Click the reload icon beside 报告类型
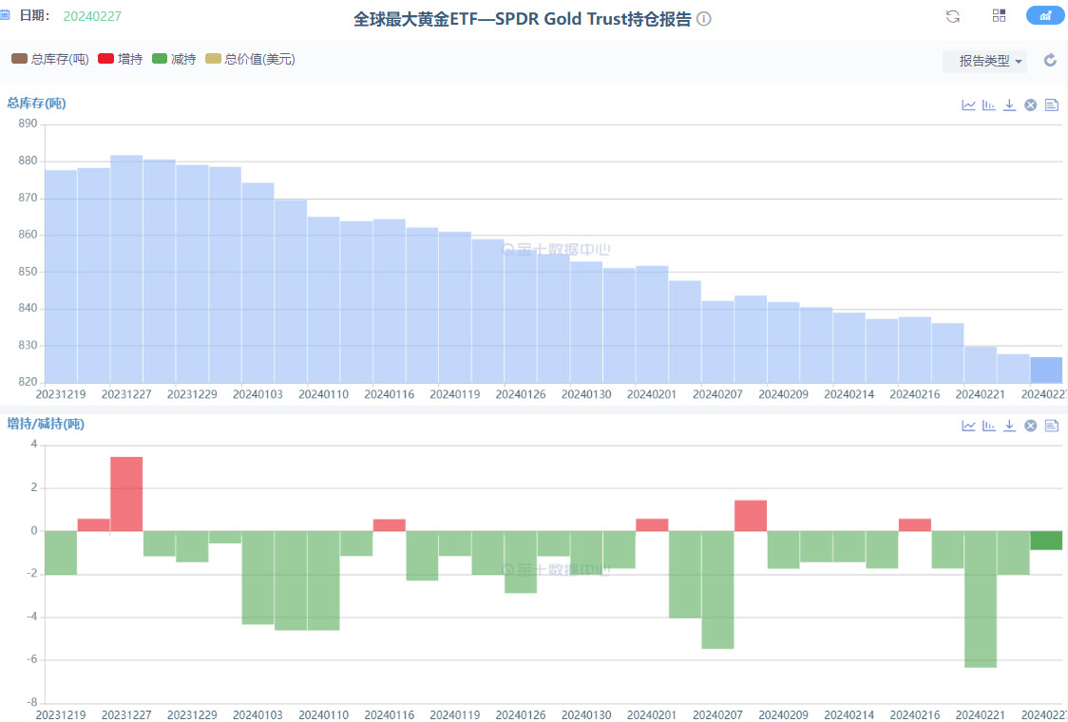 (1049, 59)
